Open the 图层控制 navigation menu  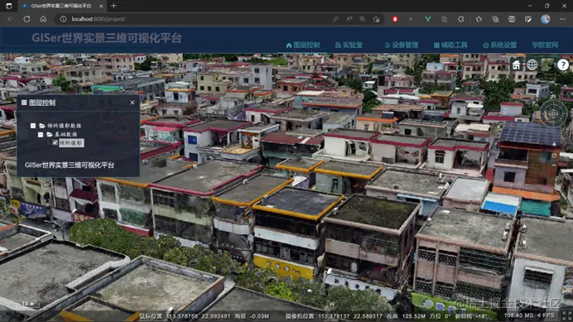pos(303,45)
